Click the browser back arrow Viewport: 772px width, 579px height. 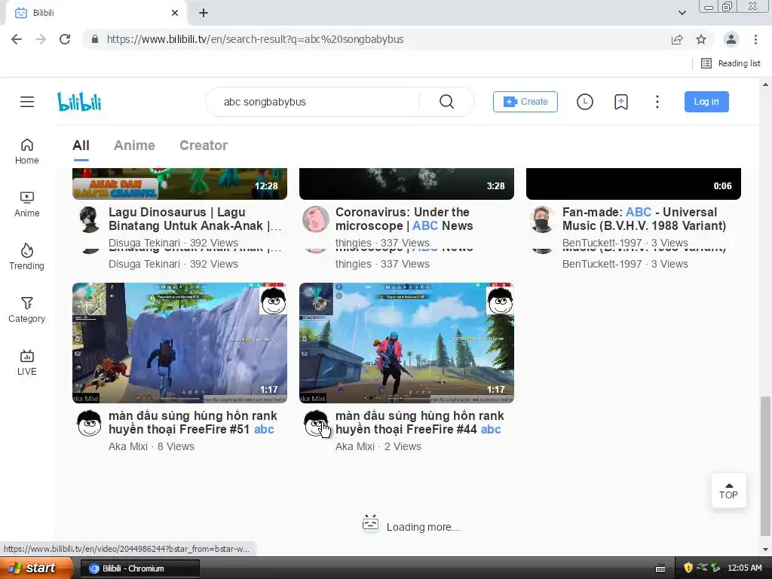coord(17,39)
